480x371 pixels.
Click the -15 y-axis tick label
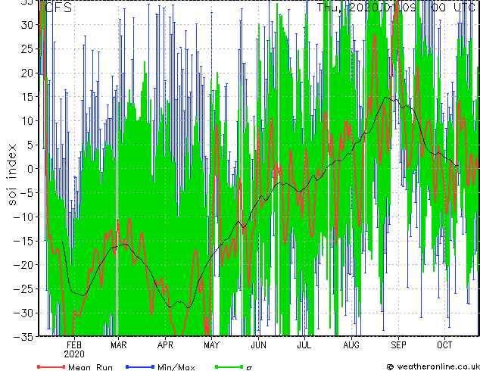(x=23, y=241)
